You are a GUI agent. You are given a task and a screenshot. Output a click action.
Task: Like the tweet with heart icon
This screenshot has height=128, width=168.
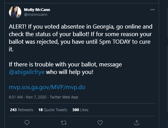point(100,123)
